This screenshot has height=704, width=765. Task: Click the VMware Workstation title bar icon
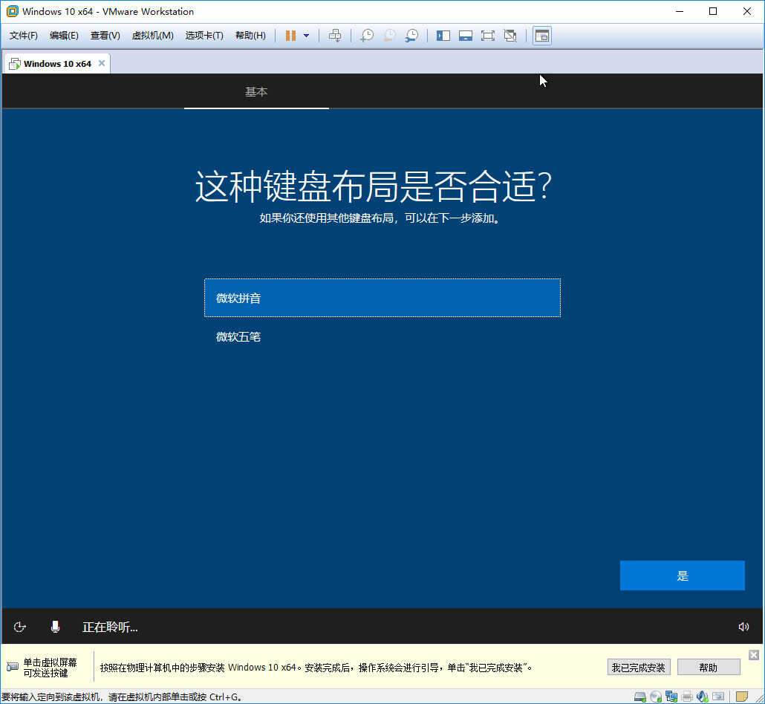pyautogui.click(x=12, y=11)
